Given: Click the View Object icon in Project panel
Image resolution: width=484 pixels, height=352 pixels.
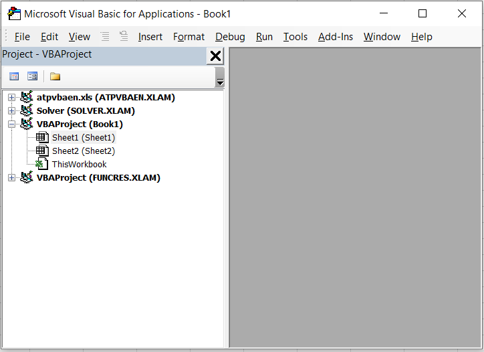Looking at the screenshot, I should 32,76.
